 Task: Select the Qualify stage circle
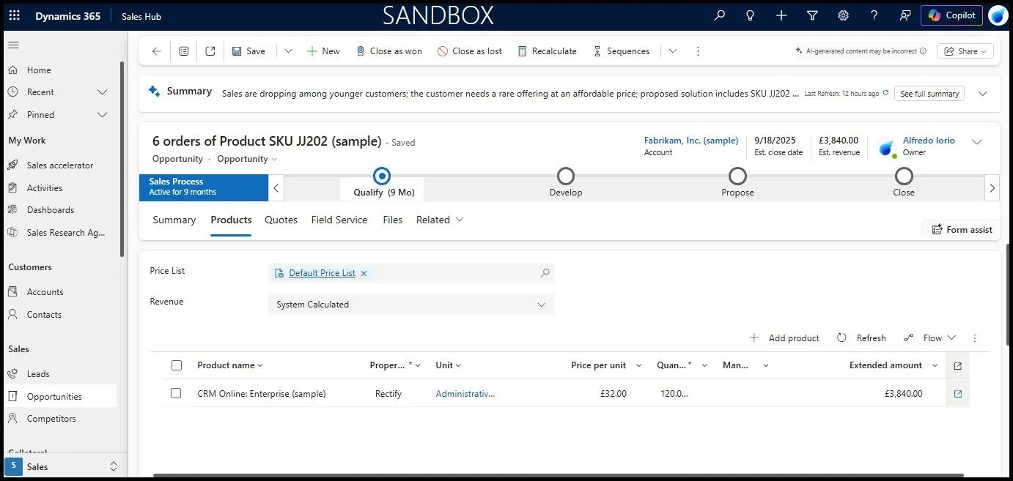coord(381,176)
